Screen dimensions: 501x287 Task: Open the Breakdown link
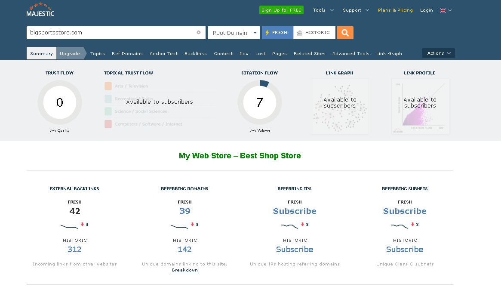tap(184, 270)
